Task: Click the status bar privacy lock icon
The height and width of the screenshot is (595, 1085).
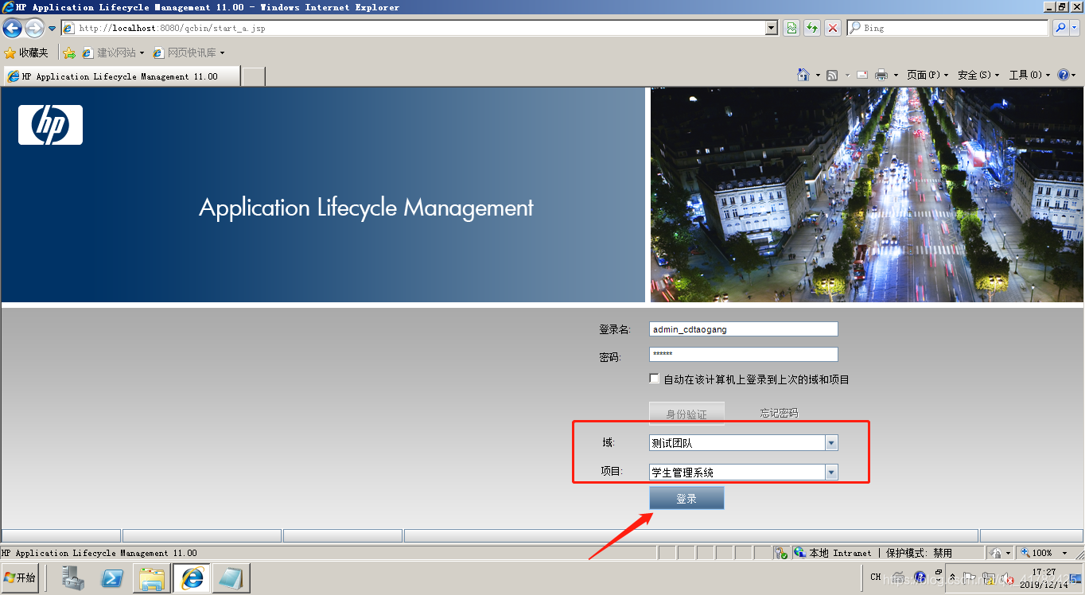Action: [x=997, y=553]
